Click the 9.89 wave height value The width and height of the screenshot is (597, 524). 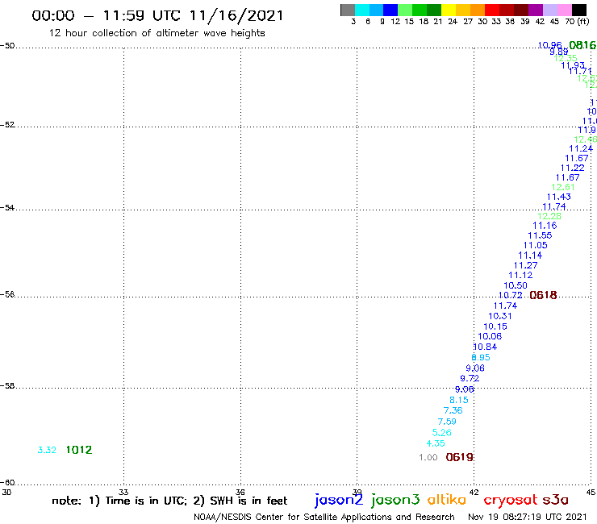tap(559, 52)
